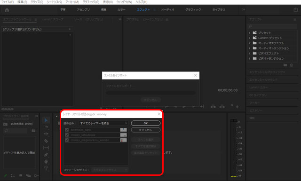This screenshot has width=301, height=181.
Task: Show more source panel tabs via chevron
Action: click(120, 19)
